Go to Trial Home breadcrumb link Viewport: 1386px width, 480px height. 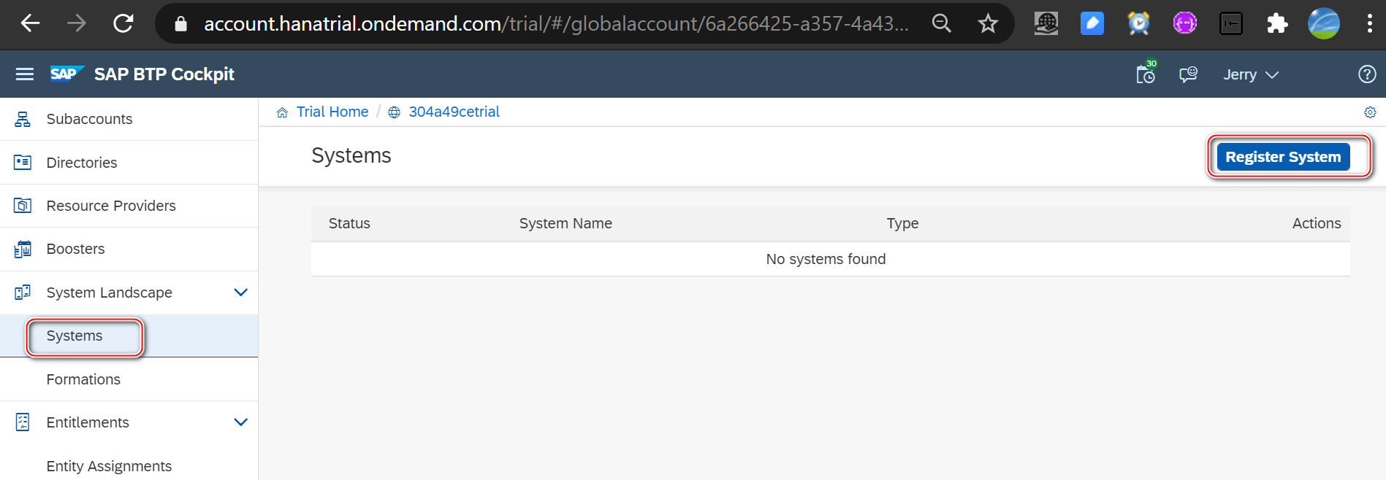(x=332, y=112)
